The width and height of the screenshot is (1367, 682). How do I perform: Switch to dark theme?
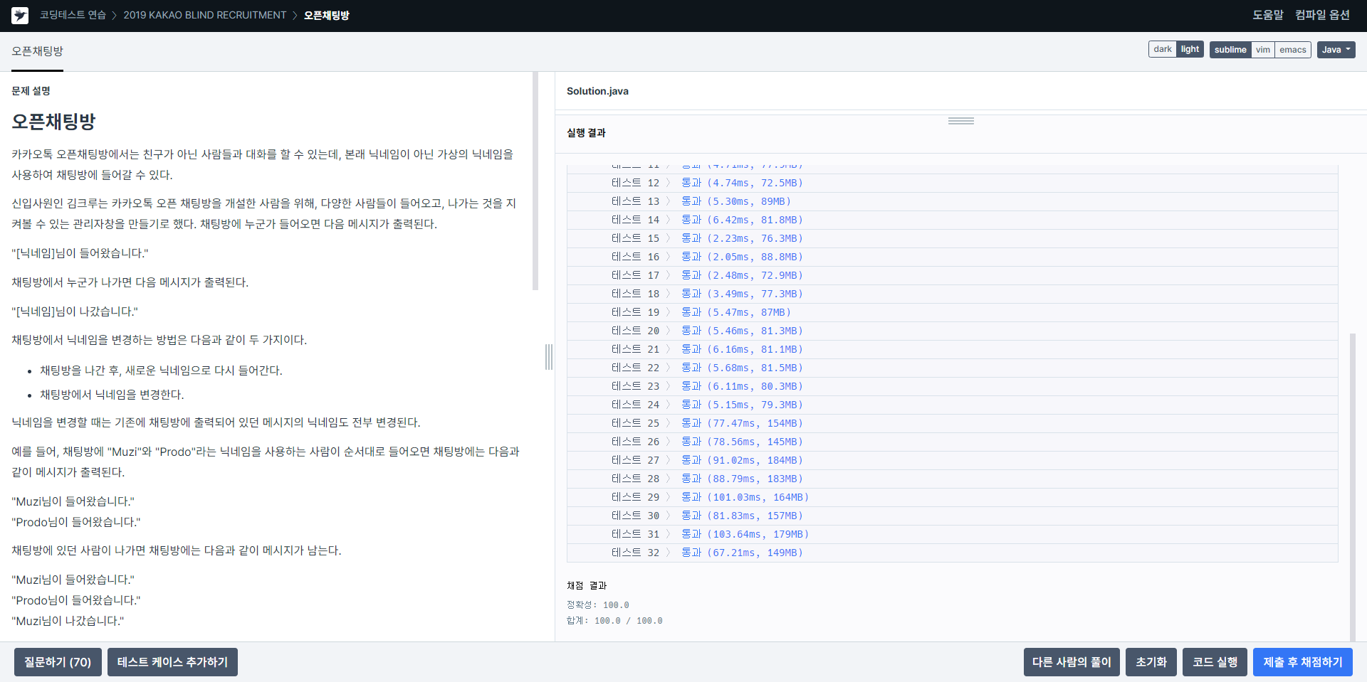point(1163,49)
